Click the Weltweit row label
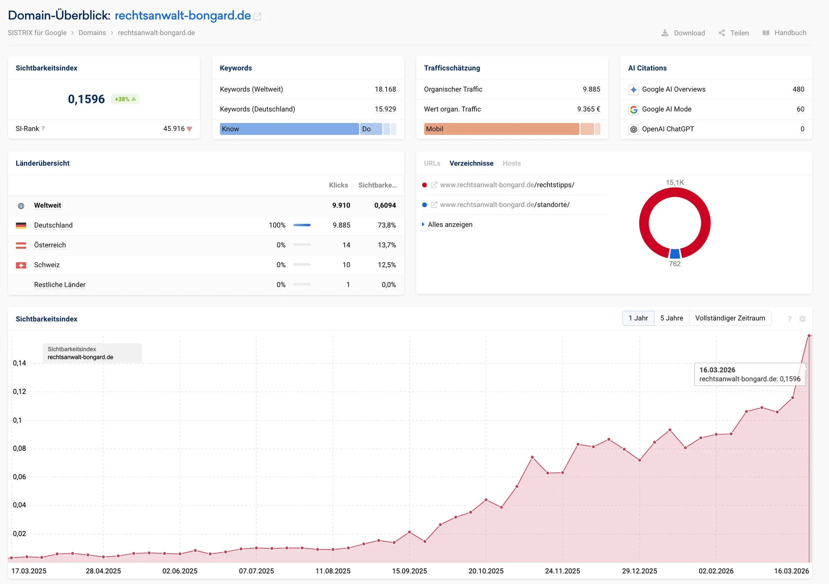829x584 pixels. pyautogui.click(x=48, y=206)
